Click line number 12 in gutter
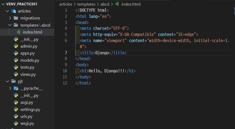Screen dimensions: 235x129 point(65,83)
